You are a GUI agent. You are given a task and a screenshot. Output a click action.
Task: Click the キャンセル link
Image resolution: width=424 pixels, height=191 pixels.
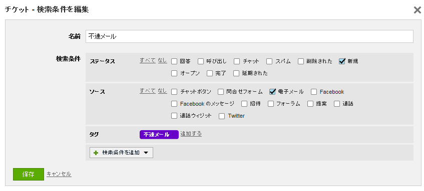pyautogui.click(x=59, y=174)
